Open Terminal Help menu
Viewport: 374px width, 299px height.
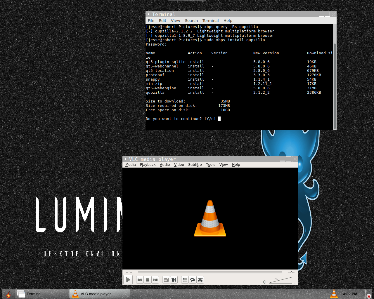coord(228,21)
